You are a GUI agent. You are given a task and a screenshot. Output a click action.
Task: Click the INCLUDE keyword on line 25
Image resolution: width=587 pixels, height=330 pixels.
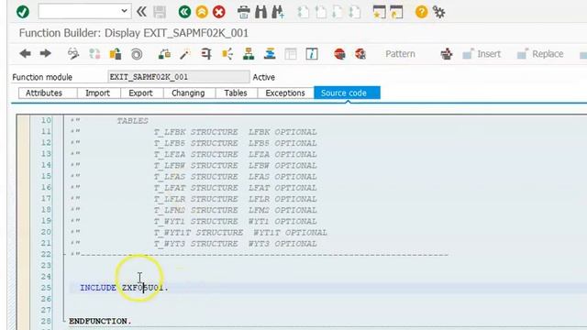point(98,288)
